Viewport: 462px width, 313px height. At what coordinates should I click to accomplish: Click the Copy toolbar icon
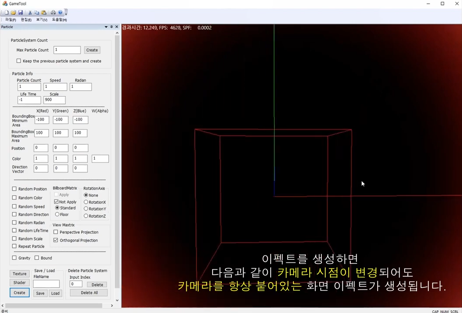(x=37, y=12)
